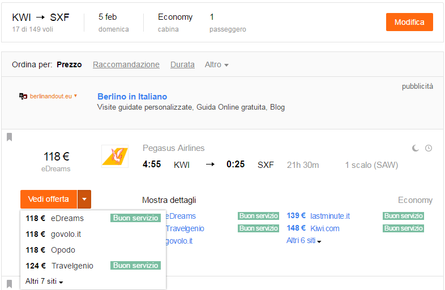Image resolution: width=445 pixels, height=290 pixels.
Task: Click the Pegasus Airlines logo
Action: [x=115, y=156]
